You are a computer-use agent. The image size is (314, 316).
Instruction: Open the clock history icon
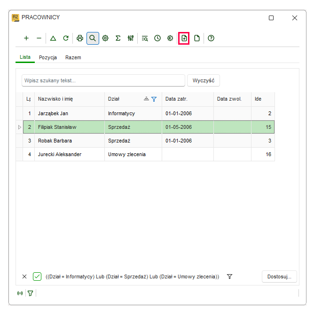point(157,38)
